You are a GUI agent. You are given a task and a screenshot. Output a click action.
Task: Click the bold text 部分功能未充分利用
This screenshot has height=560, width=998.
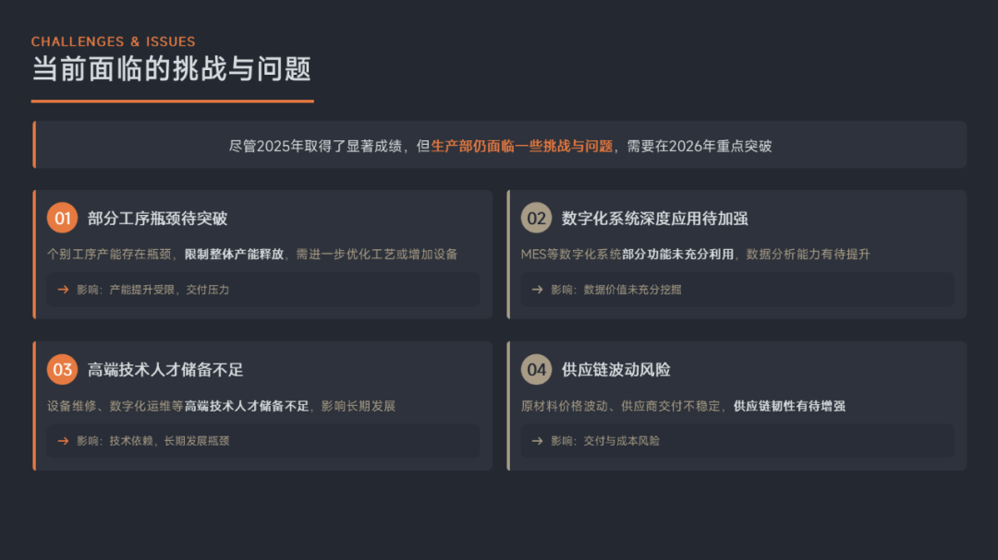point(677,254)
